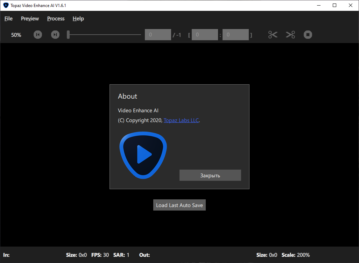The image size is (359, 263).
Task: Open the Preview menu
Action: 30,19
